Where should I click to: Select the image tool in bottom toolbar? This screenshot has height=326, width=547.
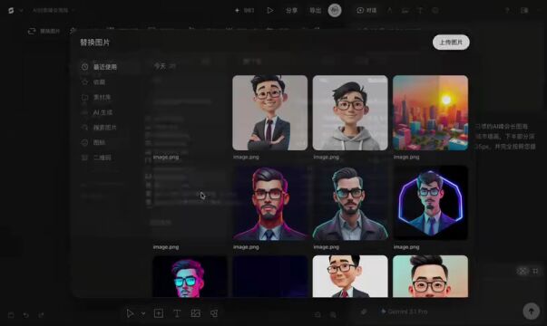(x=196, y=313)
